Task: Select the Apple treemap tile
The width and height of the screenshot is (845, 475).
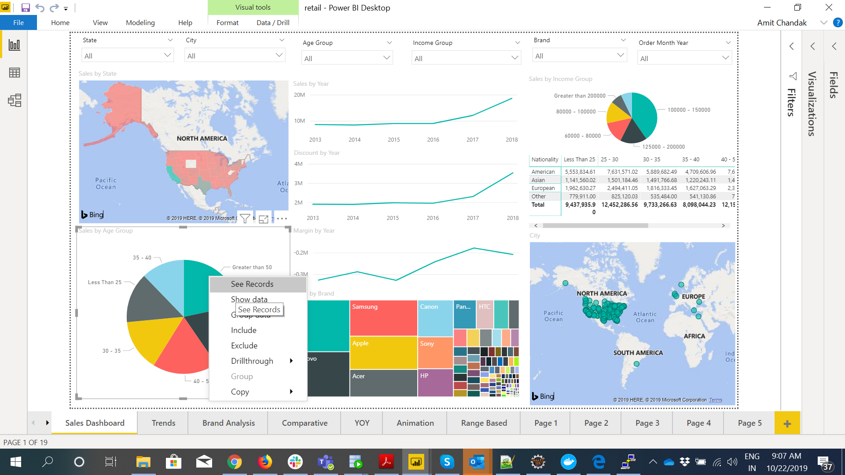Action: tap(383, 353)
